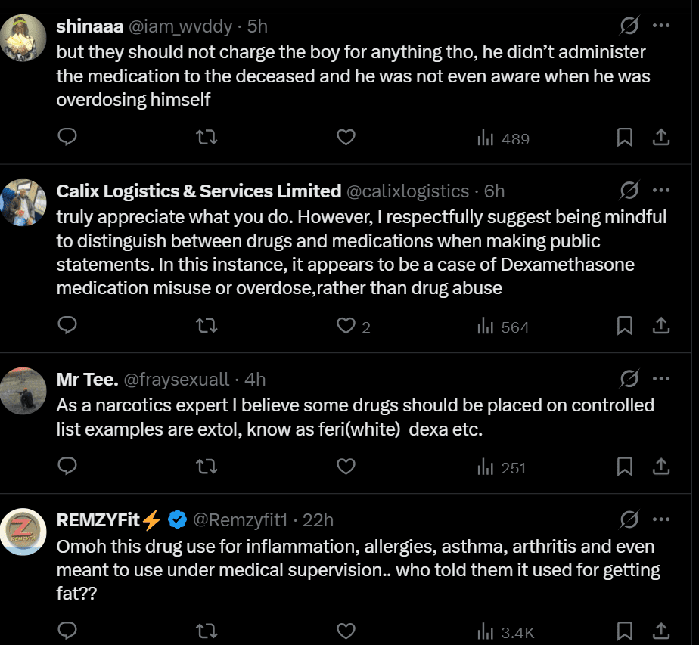The height and width of the screenshot is (645, 699).
Task: Open the 22h timestamp on REMZYFit tweet
Action: coord(318,520)
